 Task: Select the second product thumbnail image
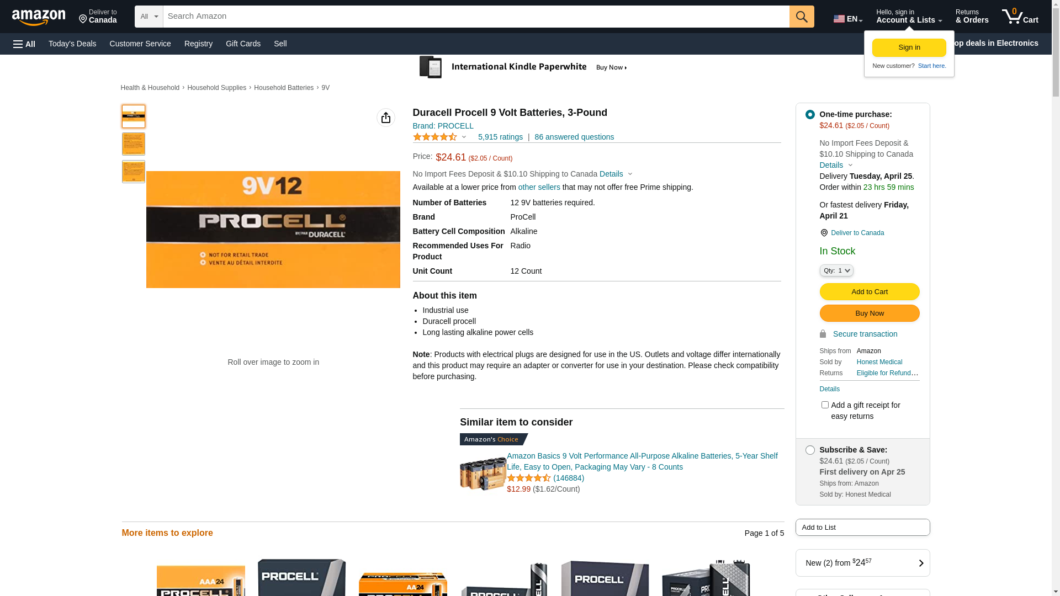(133, 144)
